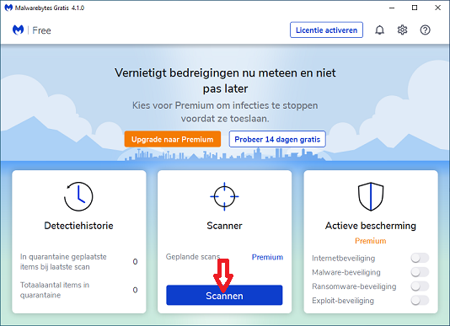The width and height of the screenshot is (450, 326).
Task: Open help via the question mark icon
Action: tap(425, 29)
